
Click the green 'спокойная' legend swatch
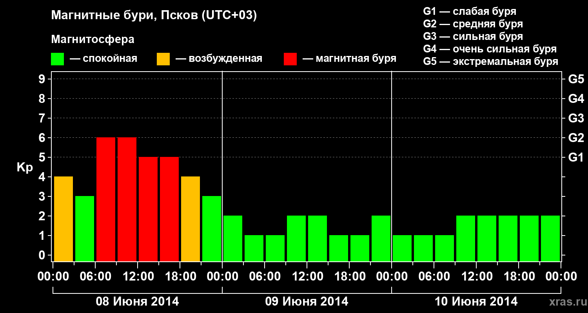click(x=57, y=59)
